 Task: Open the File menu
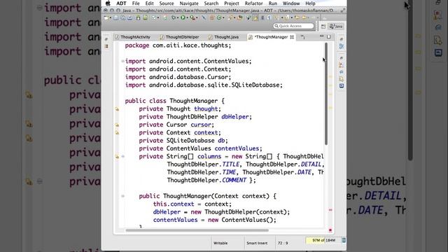[x=136, y=3]
